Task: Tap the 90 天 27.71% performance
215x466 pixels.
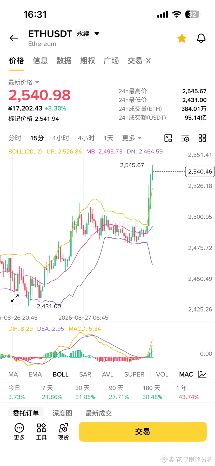Action: point(119,392)
